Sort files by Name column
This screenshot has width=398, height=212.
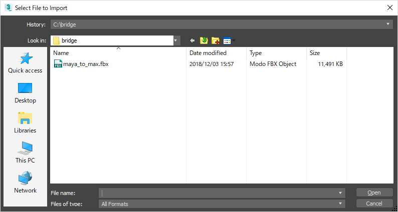click(118, 52)
